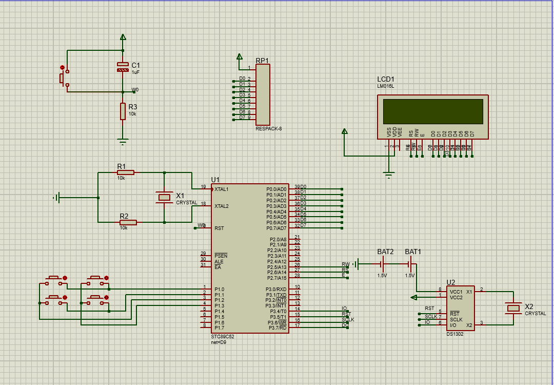Click the 'P1.0' pin label
Screen dimensions: 554x385
point(219,289)
